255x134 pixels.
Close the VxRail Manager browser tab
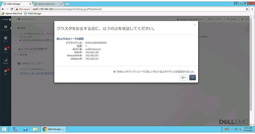[30, 4]
